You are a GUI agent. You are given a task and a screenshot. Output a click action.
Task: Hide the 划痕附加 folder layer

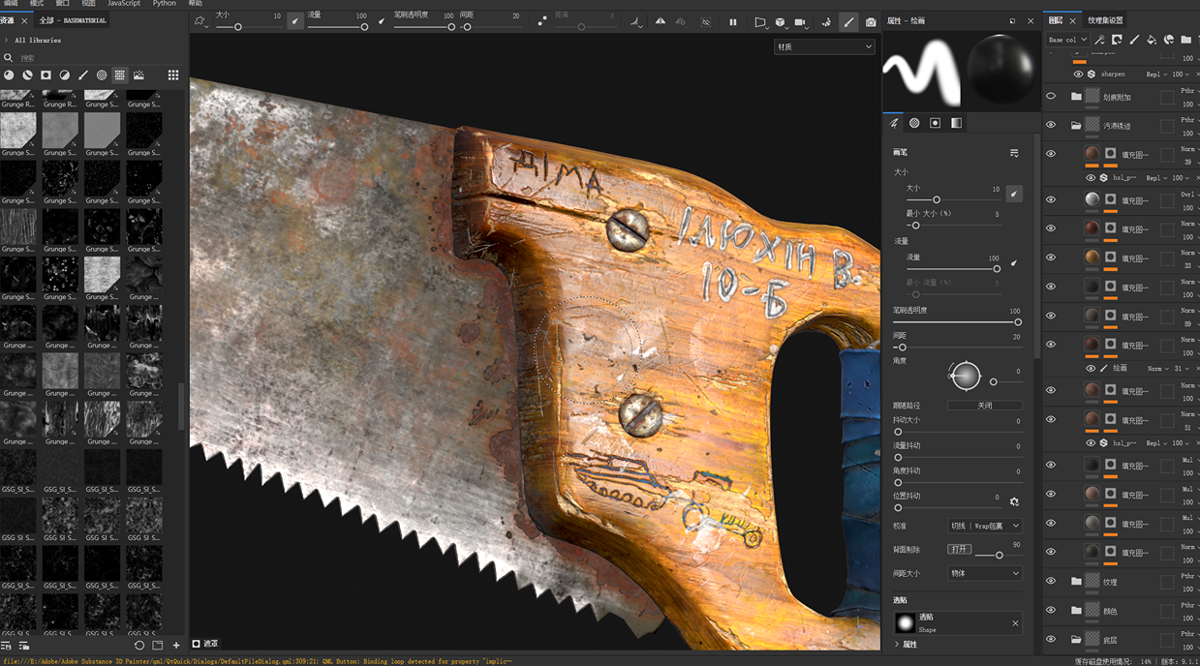point(1051,97)
